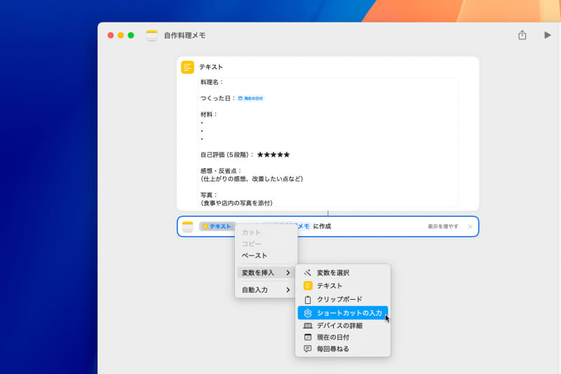Click the clipboard icon in the submenu
Image resolution: width=561 pixels, height=374 pixels.
point(308,299)
